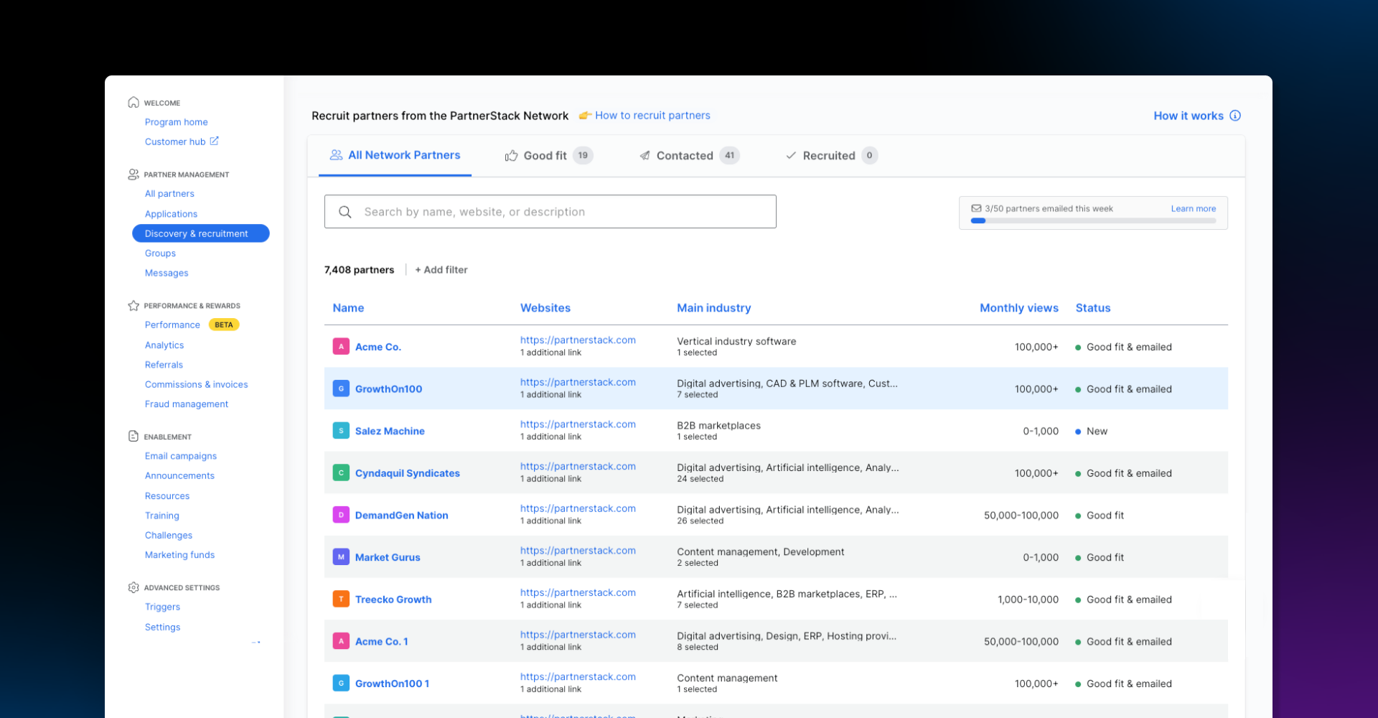Click Learn more in email limit box
Image resolution: width=1378 pixels, height=718 pixels.
pos(1194,209)
